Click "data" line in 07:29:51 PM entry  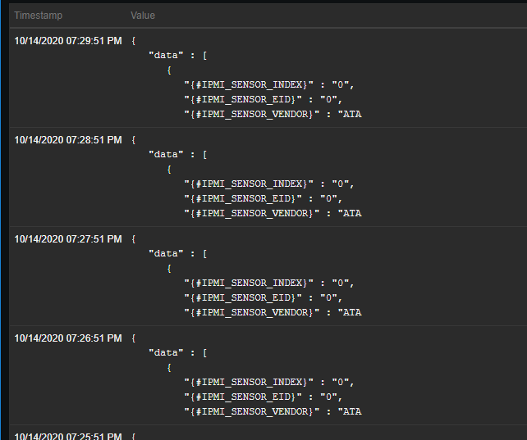178,56
